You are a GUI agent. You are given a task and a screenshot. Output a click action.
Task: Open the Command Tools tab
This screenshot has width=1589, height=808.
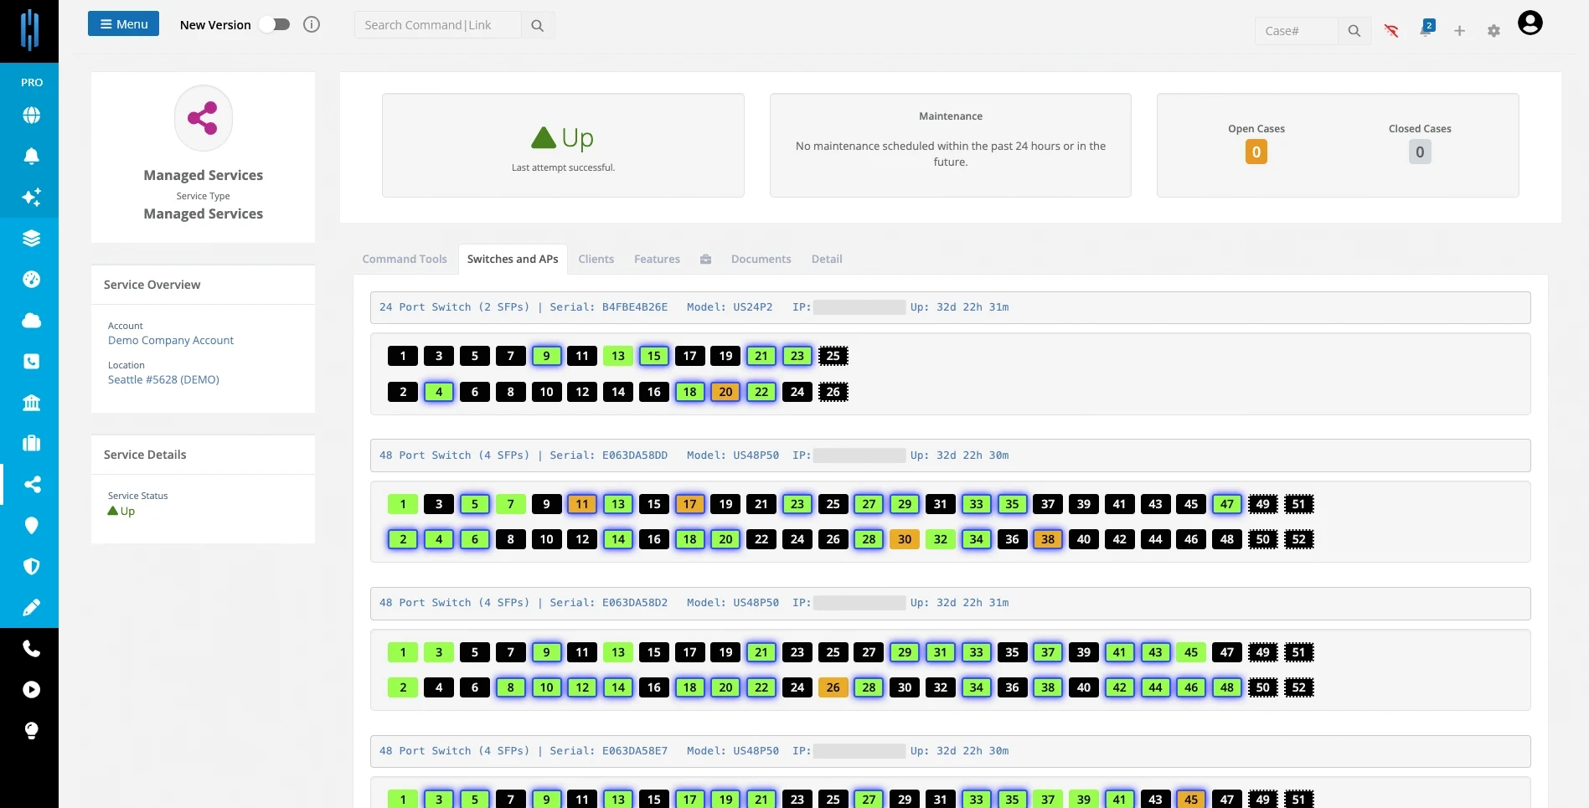pos(405,260)
